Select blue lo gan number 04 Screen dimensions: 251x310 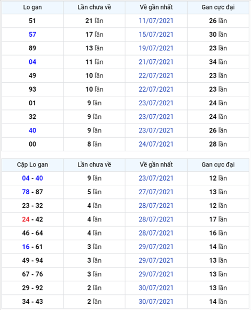(x=32, y=62)
